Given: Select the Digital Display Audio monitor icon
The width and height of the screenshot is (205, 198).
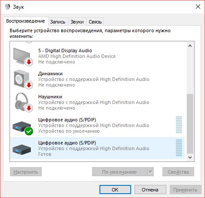Looking at the screenshot, I should click(x=23, y=57).
